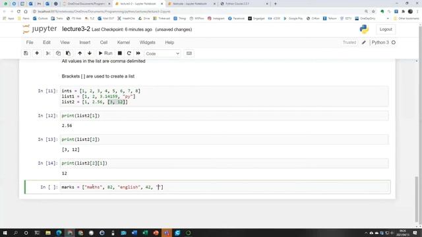Viewport: 422px width, 237px height.
Task: Open the Instagram bookmark
Action: click(x=216, y=18)
